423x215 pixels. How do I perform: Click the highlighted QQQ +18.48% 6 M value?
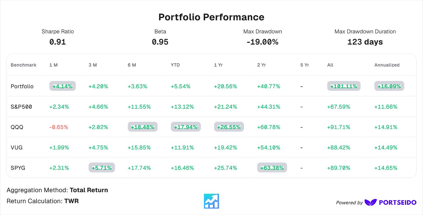pyautogui.click(x=143, y=127)
